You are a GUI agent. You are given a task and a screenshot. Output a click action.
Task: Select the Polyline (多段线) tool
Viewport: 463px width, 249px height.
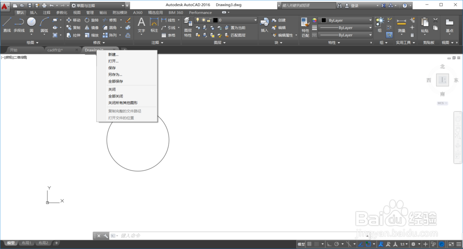point(19,25)
